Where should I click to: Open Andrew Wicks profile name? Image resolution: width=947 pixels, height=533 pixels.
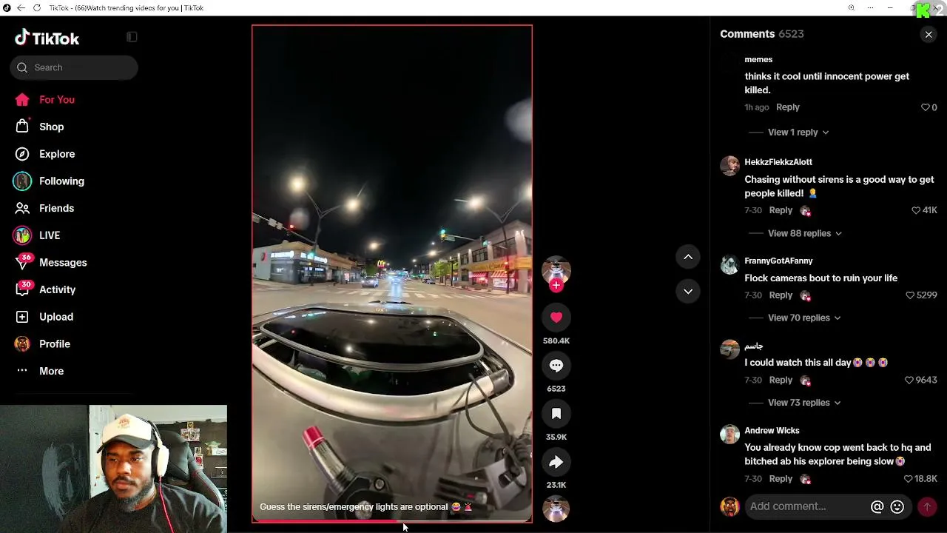772,431
